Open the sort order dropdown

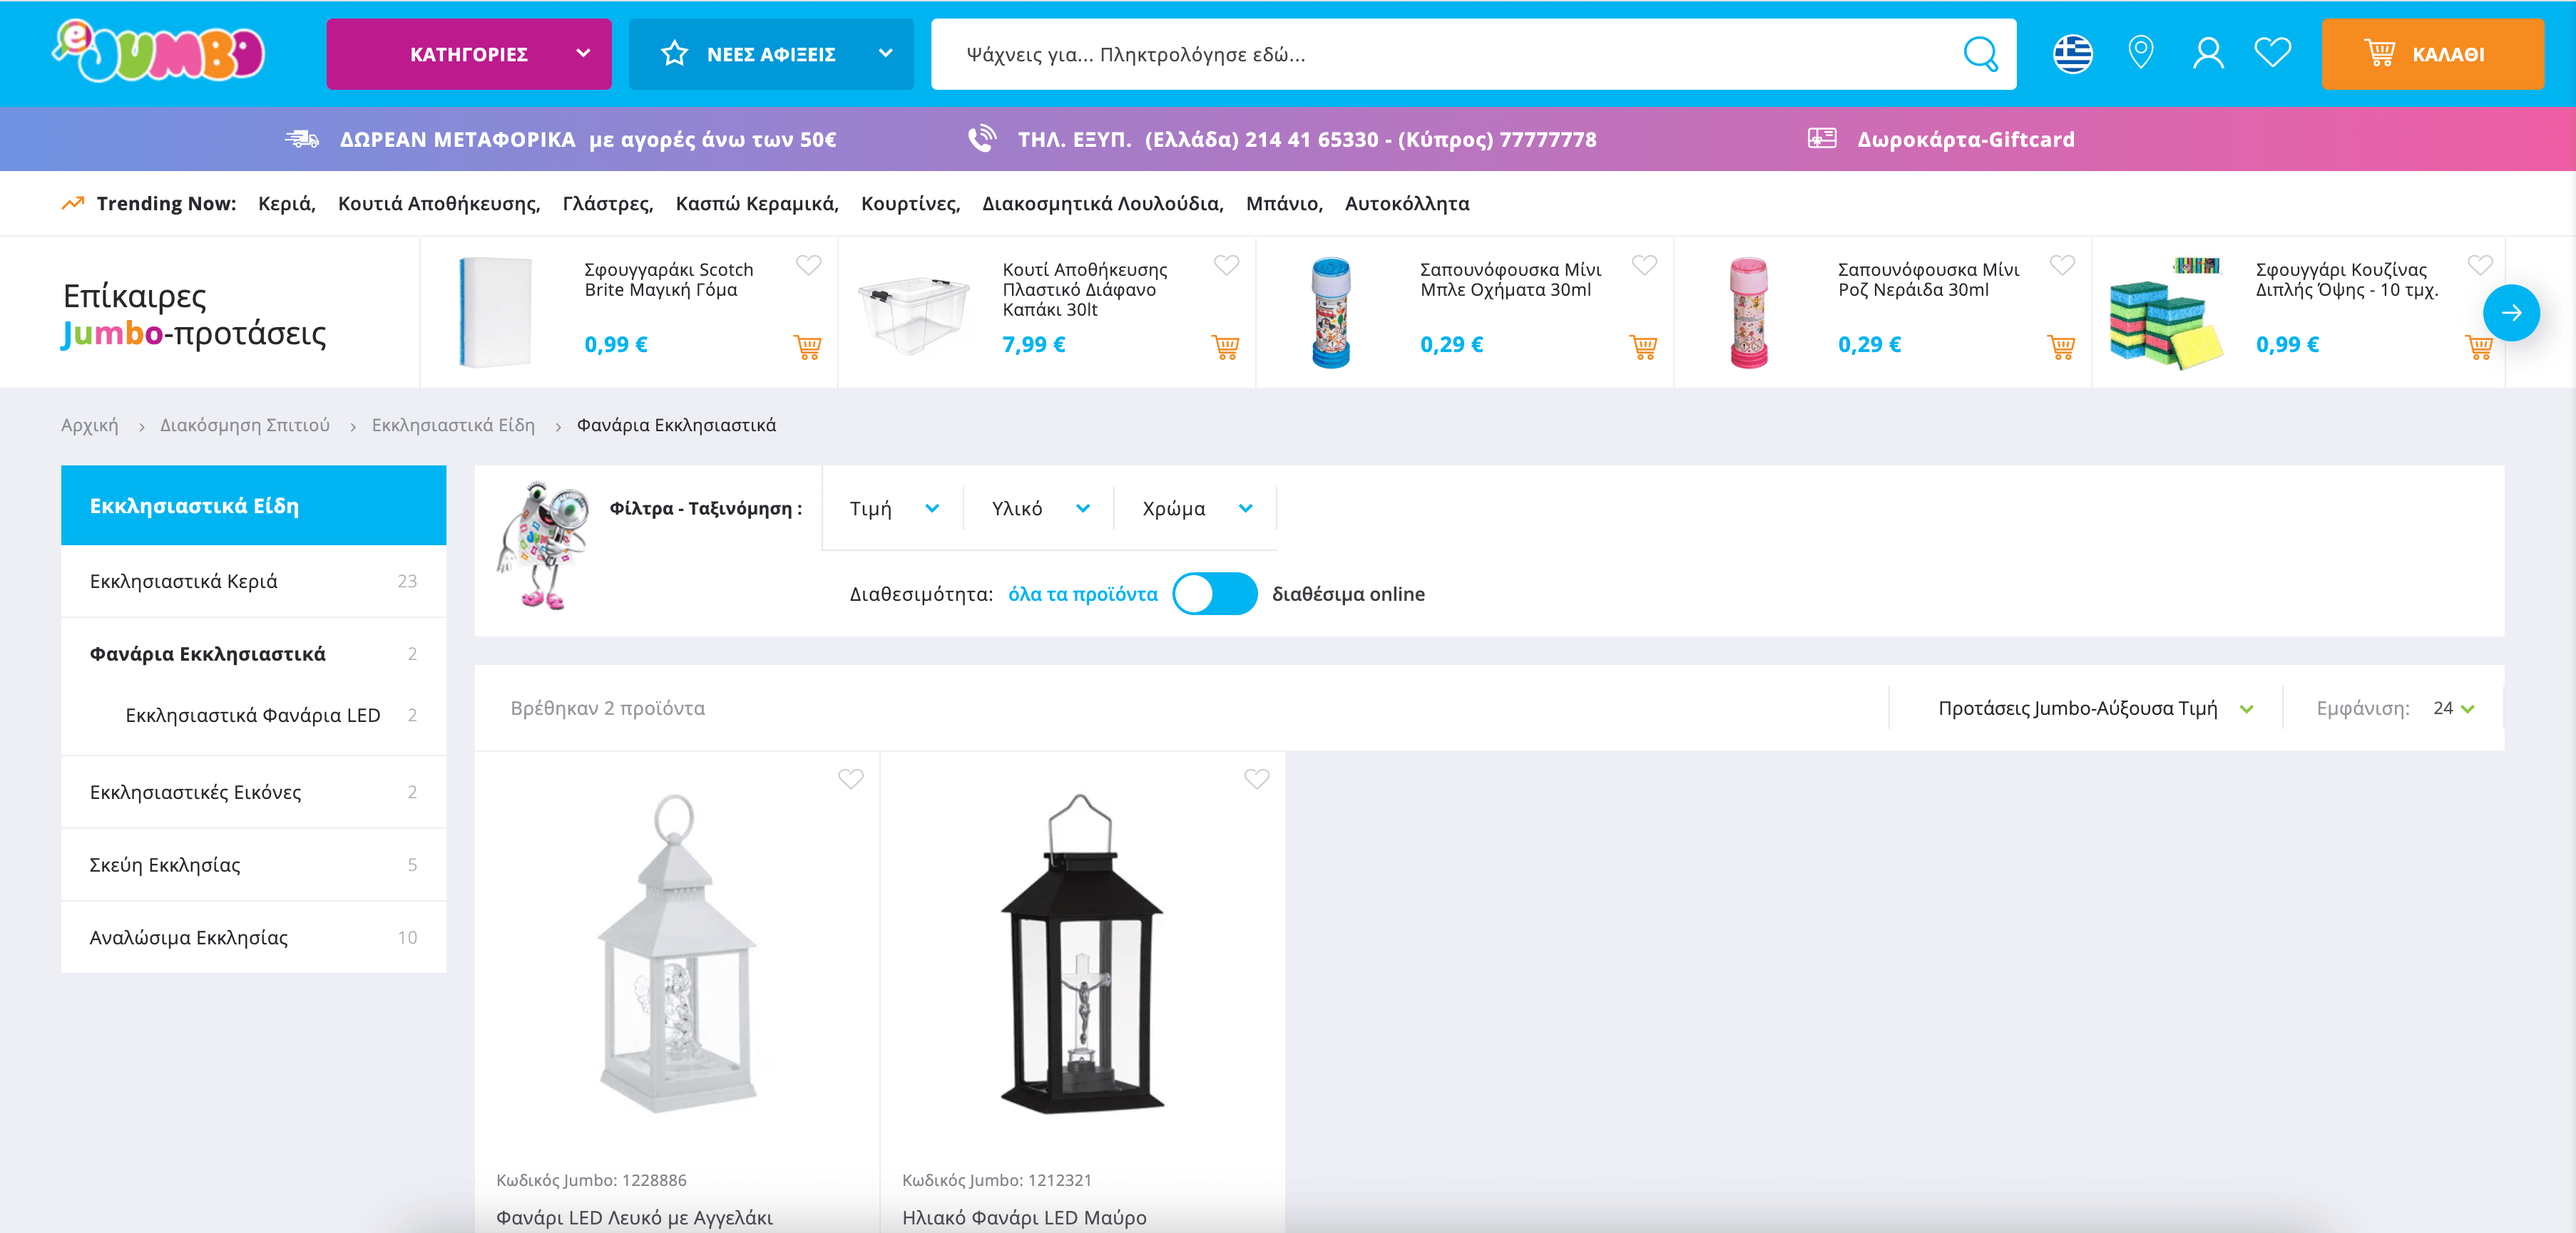[2095, 708]
